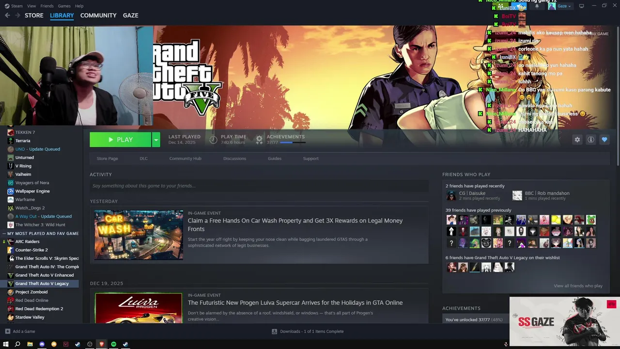Screen dimensions: 620x349
Task: Select Red Dead Redemption 2
Action: [x=39, y=309]
